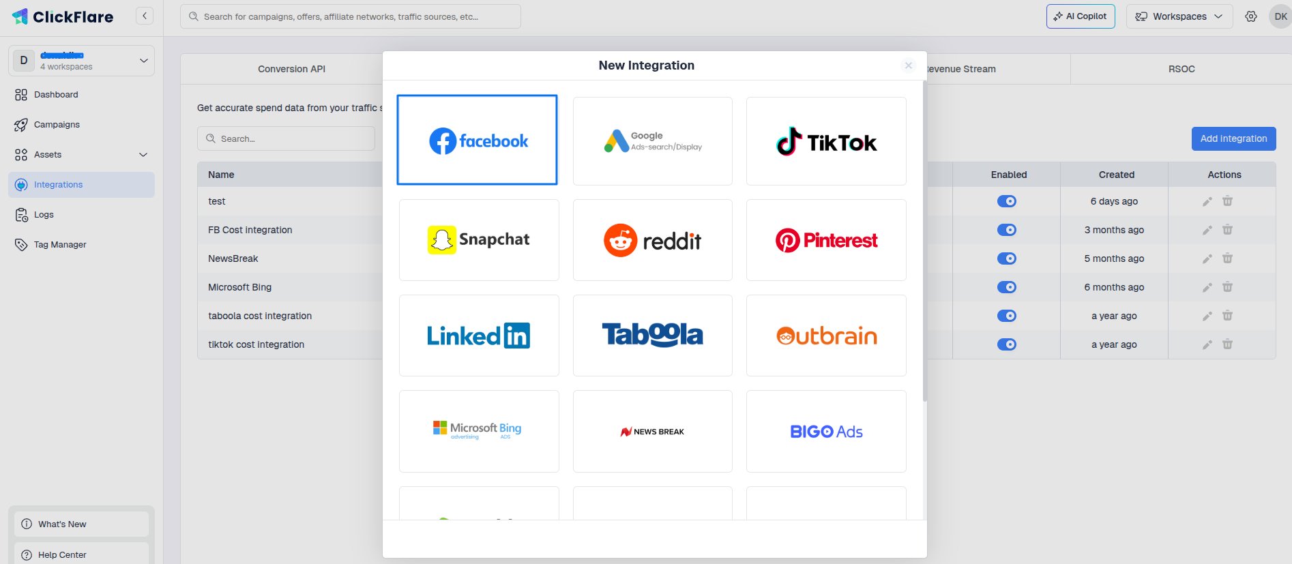This screenshot has width=1292, height=564.
Task: Toggle enabled switch for FB Cost integration
Action: point(1007,230)
